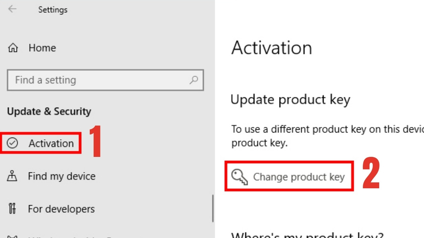Screen dimensions: 424x238
Task: Click the Activation page title
Action: (x=272, y=48)
